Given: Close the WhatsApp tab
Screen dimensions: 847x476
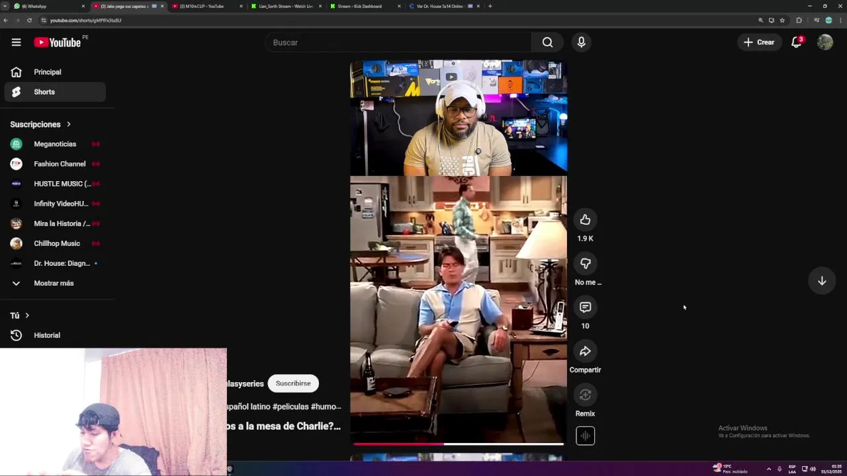Looking at the screenshot, I should click(83, 6).
